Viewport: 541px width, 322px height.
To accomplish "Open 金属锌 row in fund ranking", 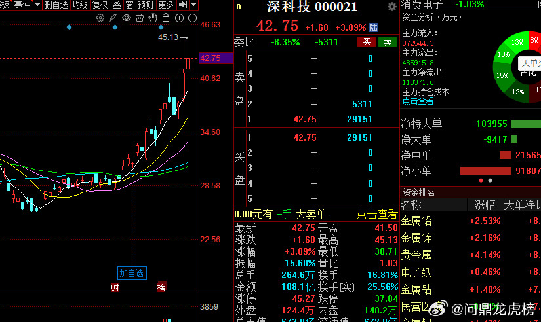I will (x=471, y=238).
